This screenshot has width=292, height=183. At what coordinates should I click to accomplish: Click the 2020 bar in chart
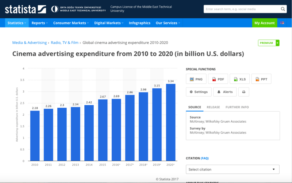[x=170, y=122]
